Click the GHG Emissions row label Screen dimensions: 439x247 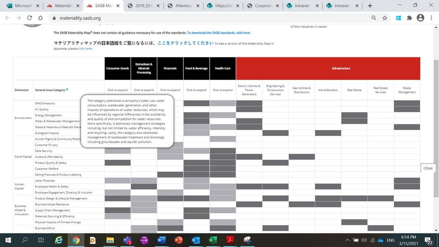coord(45,103)
